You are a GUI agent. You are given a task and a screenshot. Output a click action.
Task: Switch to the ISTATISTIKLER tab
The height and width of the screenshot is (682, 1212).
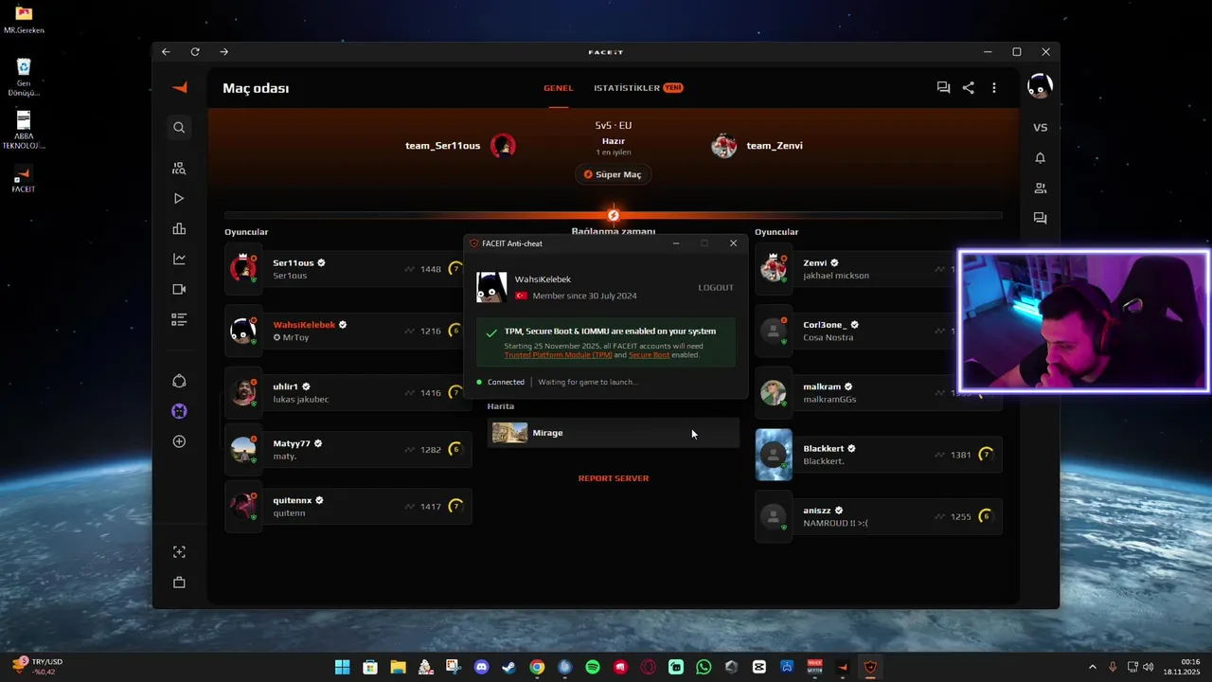(x=638, y=88)
